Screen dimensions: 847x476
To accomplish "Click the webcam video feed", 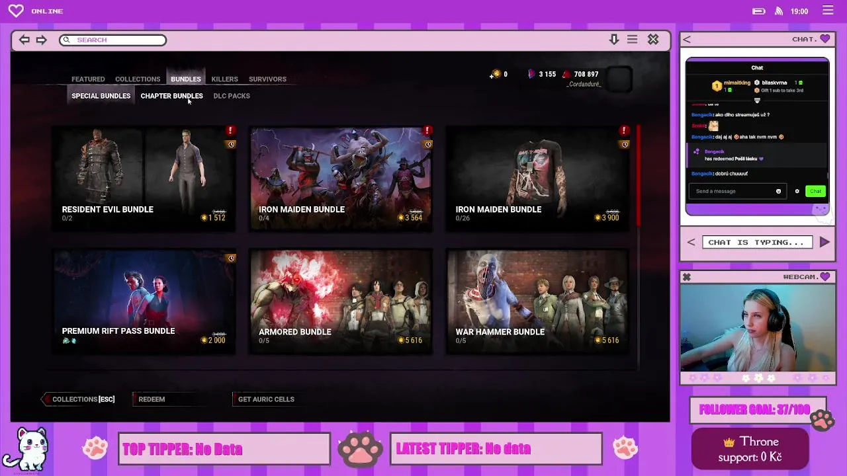I will pyautogui.click(x=758, y=327).
